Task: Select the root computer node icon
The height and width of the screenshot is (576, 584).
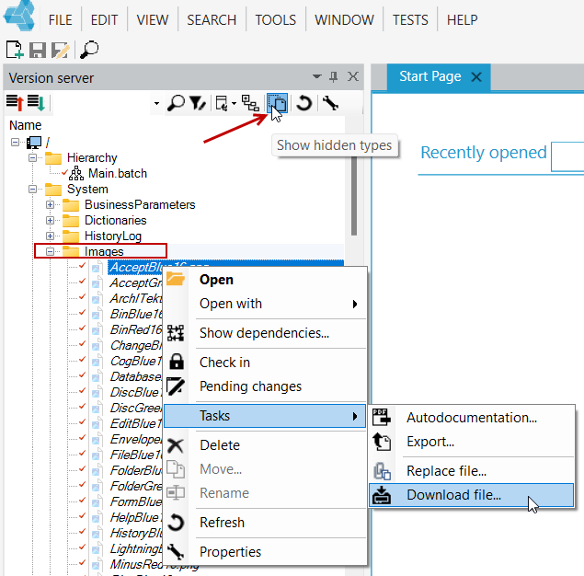Action: tap(34, 142)
